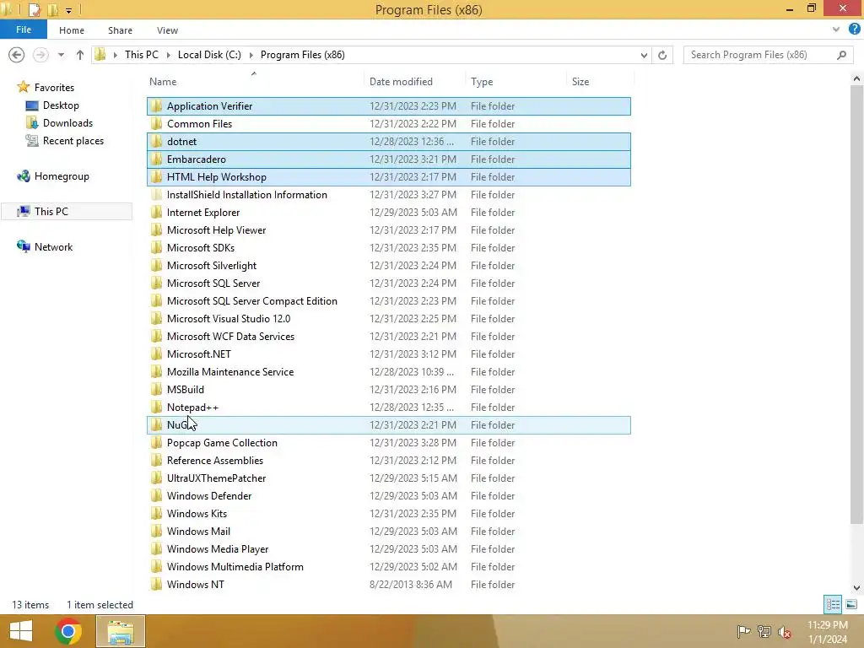This screenshot has width=864, height=648.
Task: Select Mozilla Maintenance Service folder name
Action: click(230, 371)
